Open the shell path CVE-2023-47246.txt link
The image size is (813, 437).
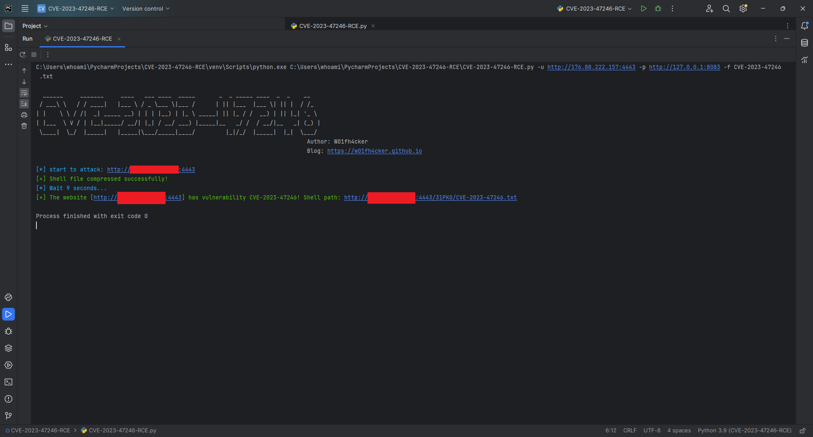[430, 197]
